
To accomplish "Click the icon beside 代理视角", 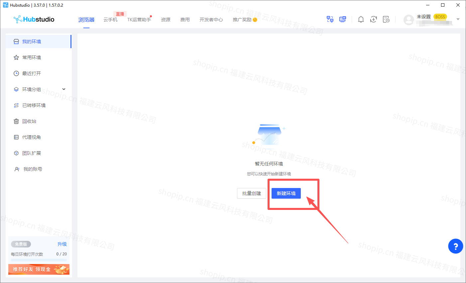I will (x=16, y=137).
